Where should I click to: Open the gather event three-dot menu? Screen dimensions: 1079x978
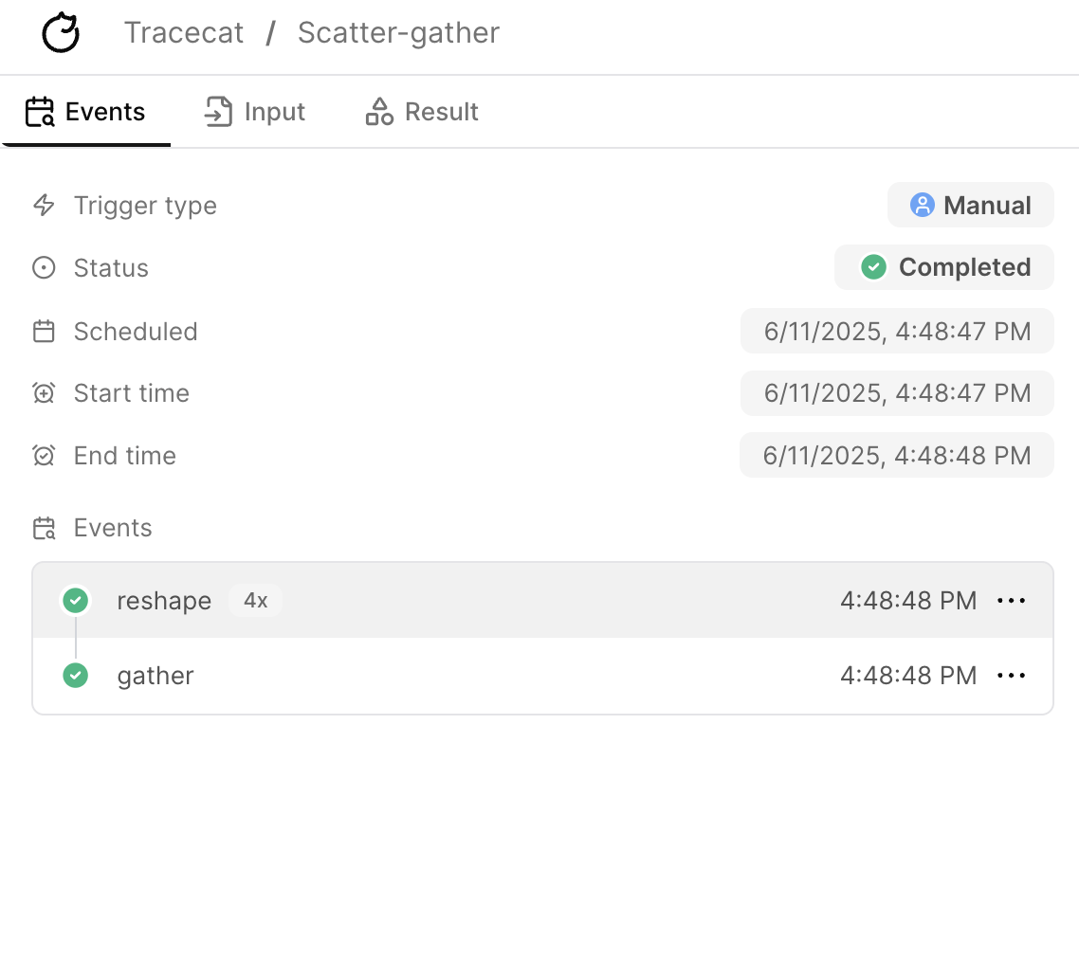point(1011,676)
